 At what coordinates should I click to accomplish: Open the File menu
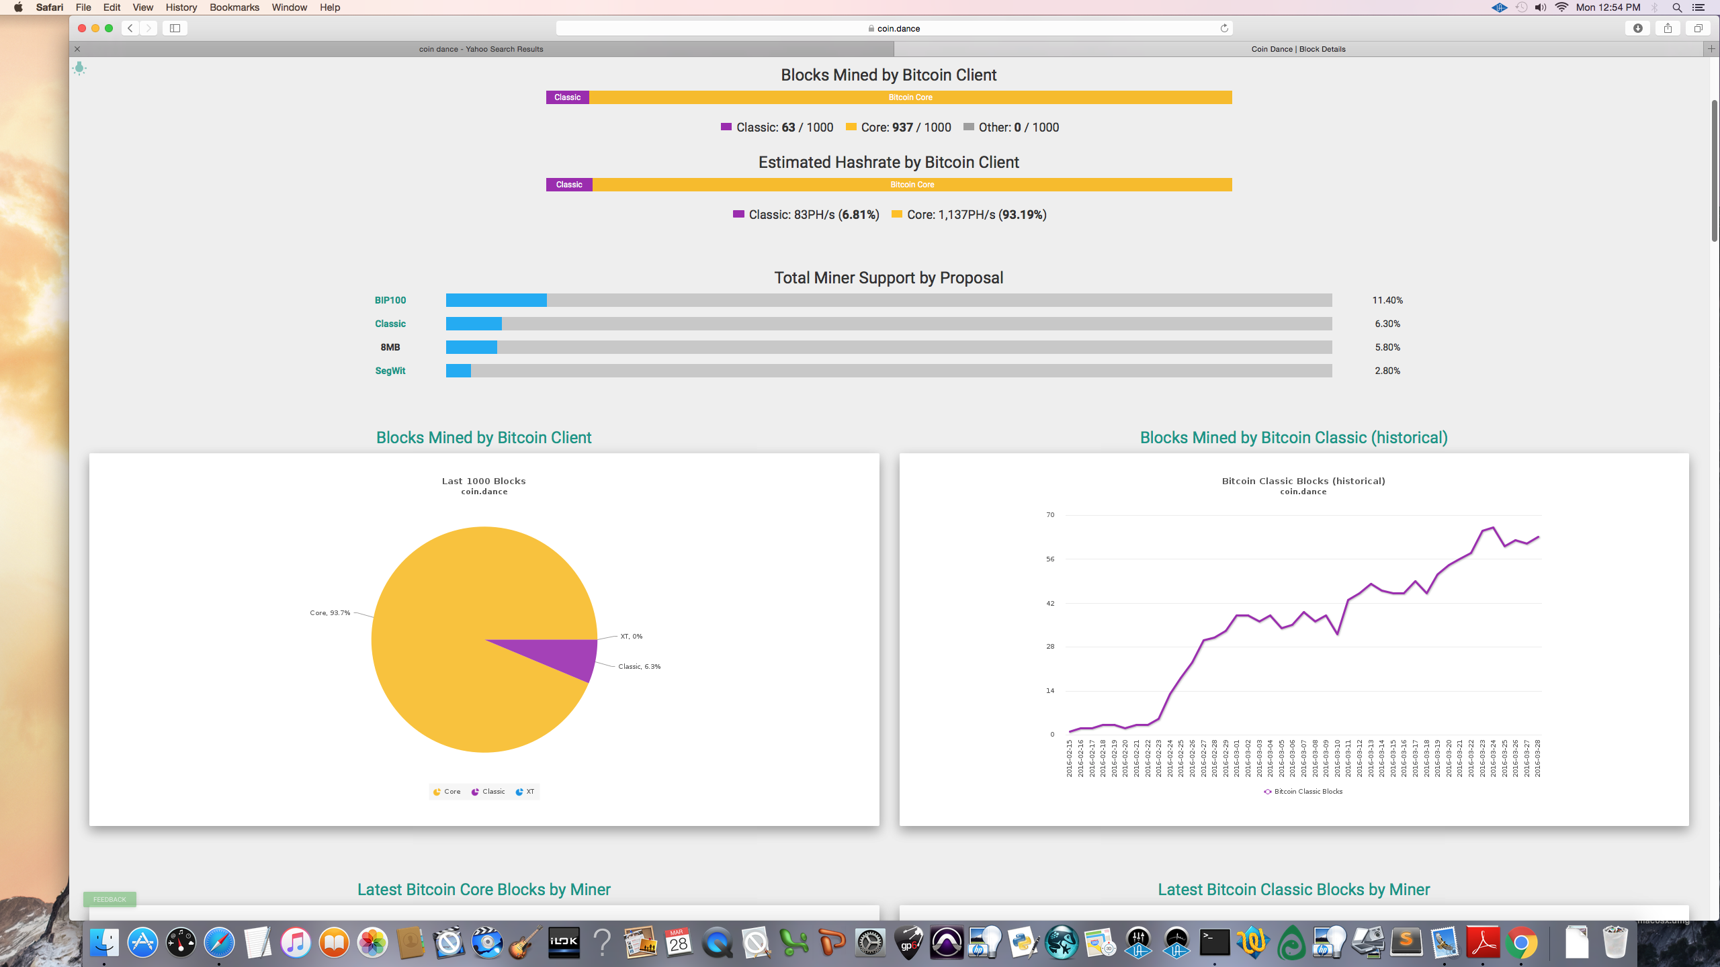(83, 7)
